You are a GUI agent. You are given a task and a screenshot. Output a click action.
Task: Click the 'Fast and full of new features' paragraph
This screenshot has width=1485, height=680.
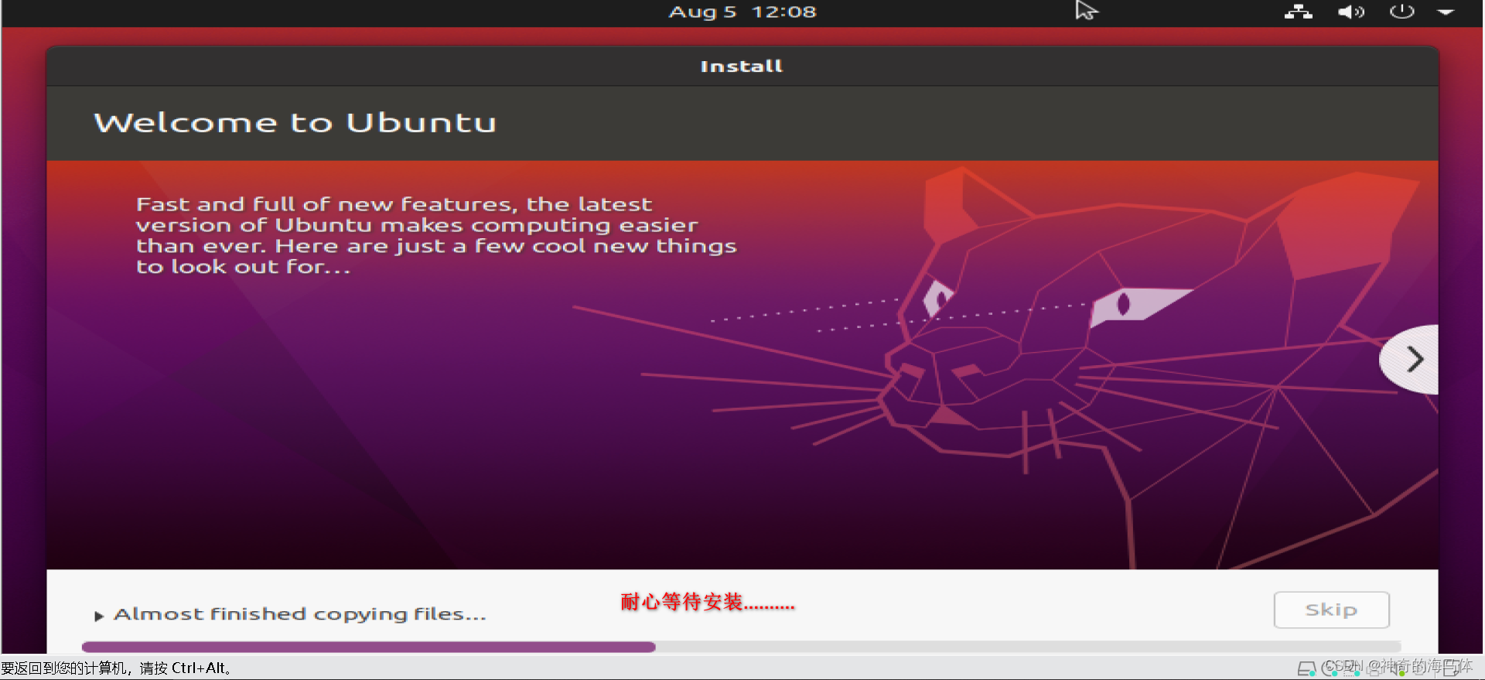pyautogui.click(x=436, y=235)
